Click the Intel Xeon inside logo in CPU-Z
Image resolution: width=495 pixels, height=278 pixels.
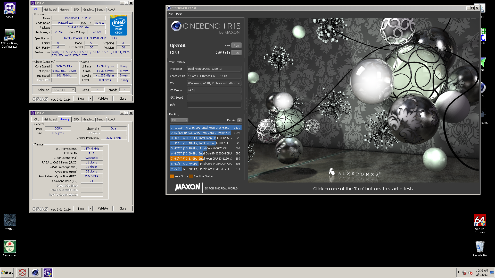coord(119,25)
